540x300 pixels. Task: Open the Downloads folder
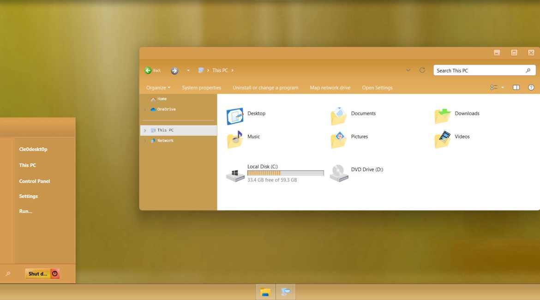[x=442, y=116]
